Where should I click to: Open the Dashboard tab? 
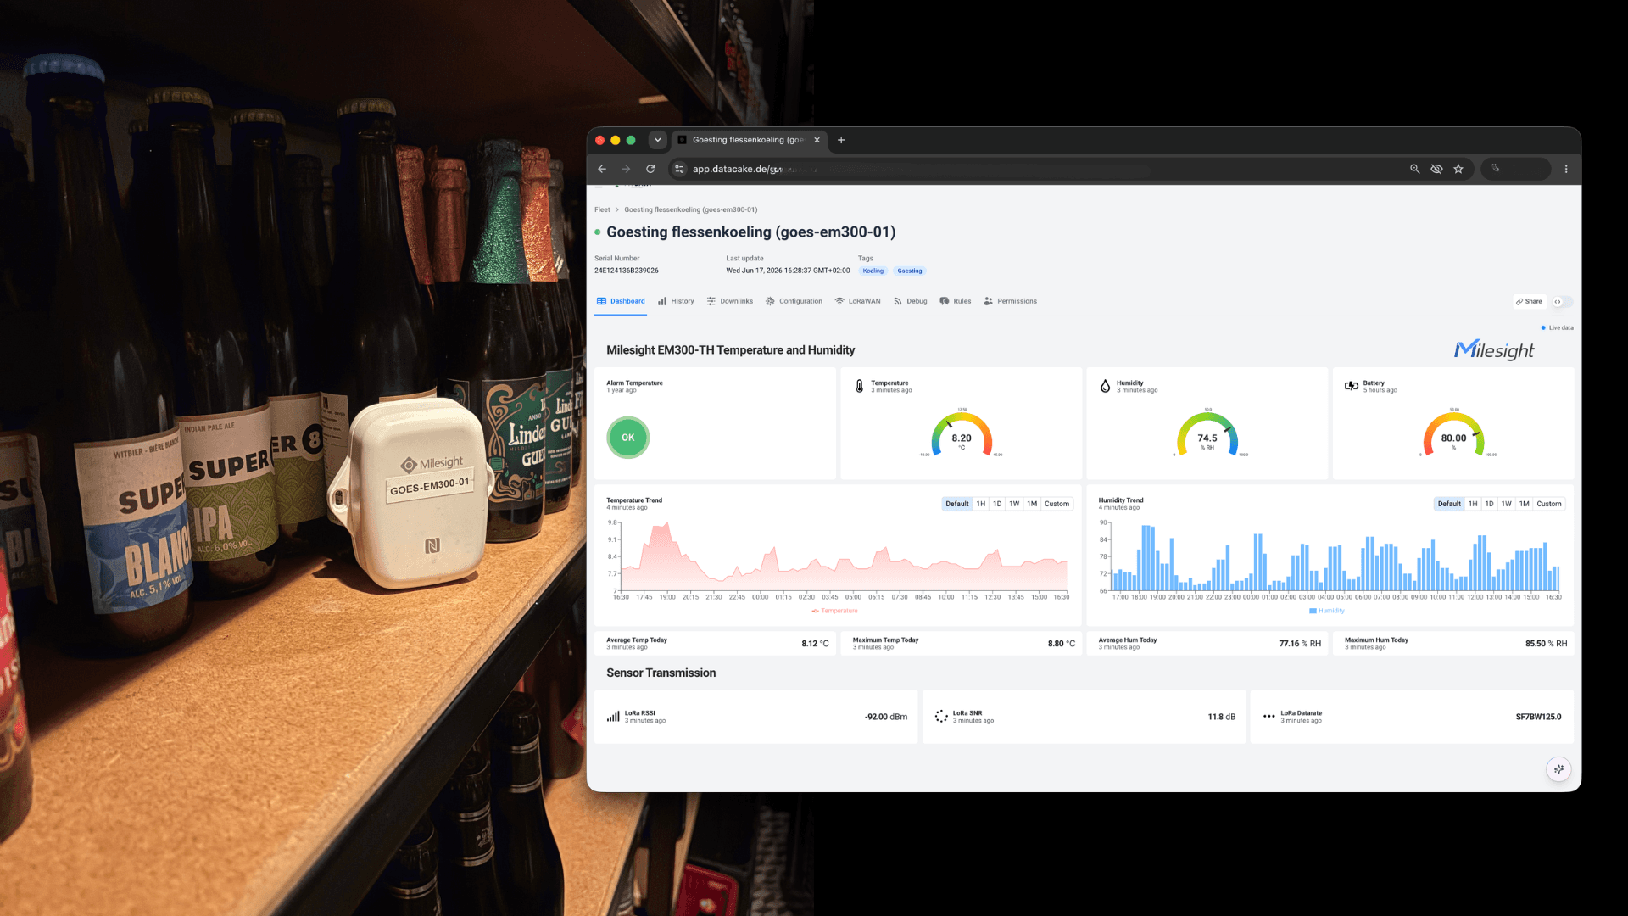click(621, 301)
